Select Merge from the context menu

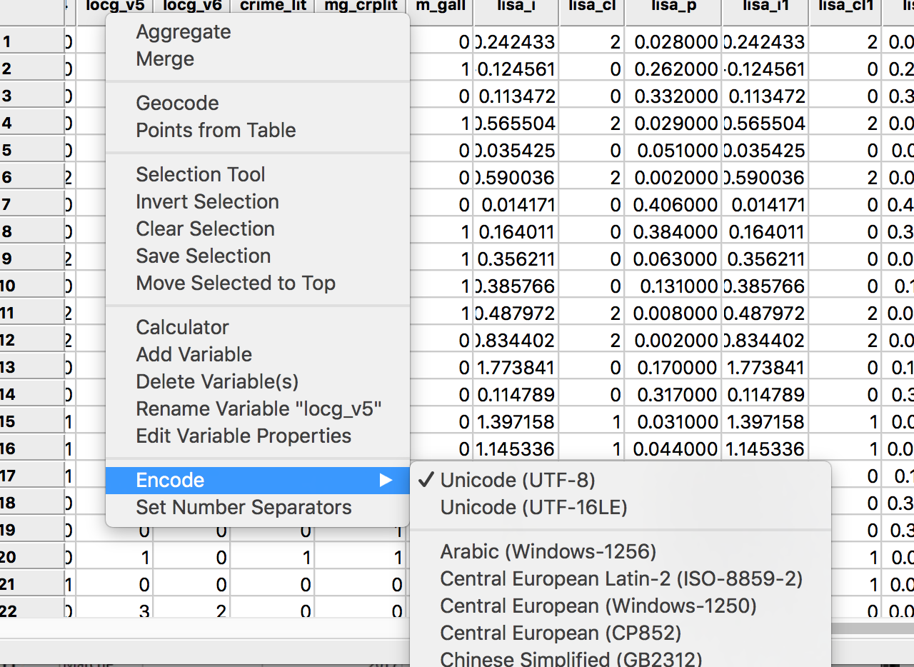pyautogui.click(x=165, y=59)
